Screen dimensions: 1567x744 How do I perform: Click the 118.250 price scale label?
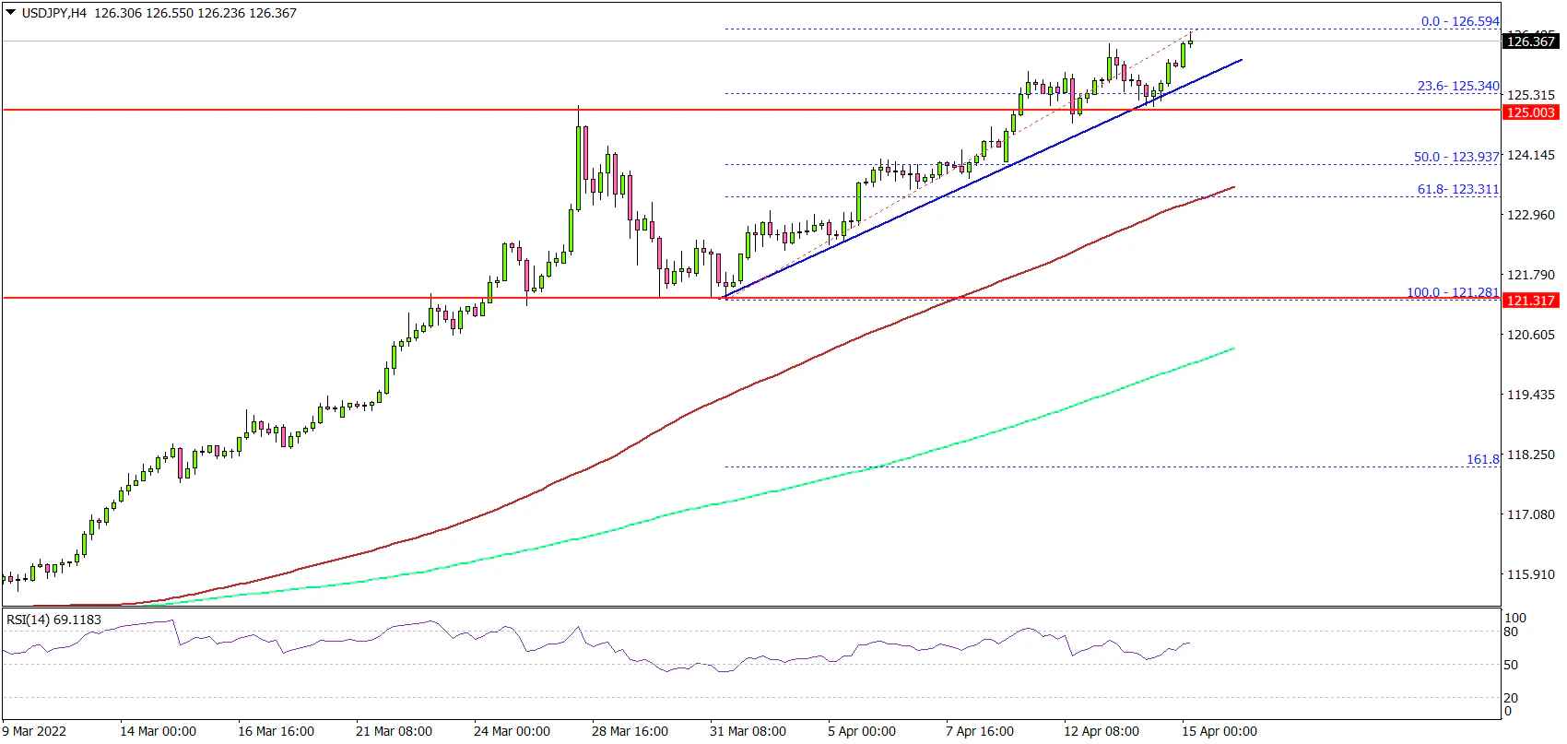point(1530,455)
